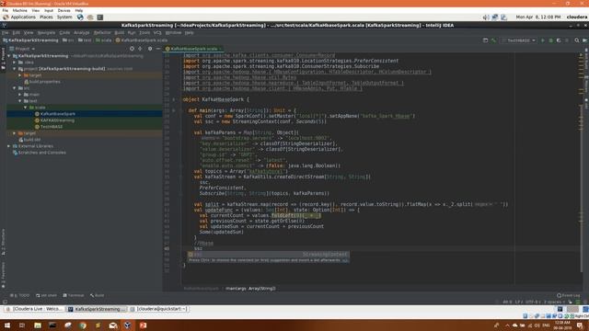Image resolution: width=589 pixels, height=331 pixels.
Task: Open the TestHBASE run configuration dropdown
Action: pyautogui.click(x=519, y=40)
